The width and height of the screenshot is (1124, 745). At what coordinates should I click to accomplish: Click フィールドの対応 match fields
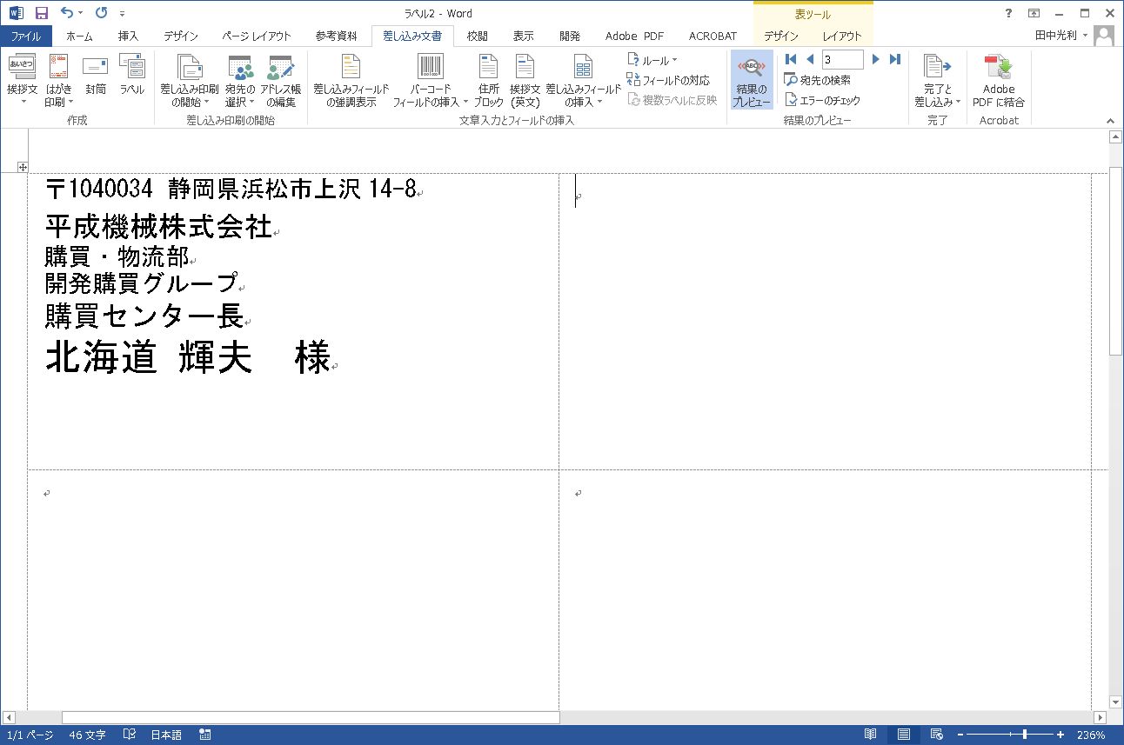668,80
